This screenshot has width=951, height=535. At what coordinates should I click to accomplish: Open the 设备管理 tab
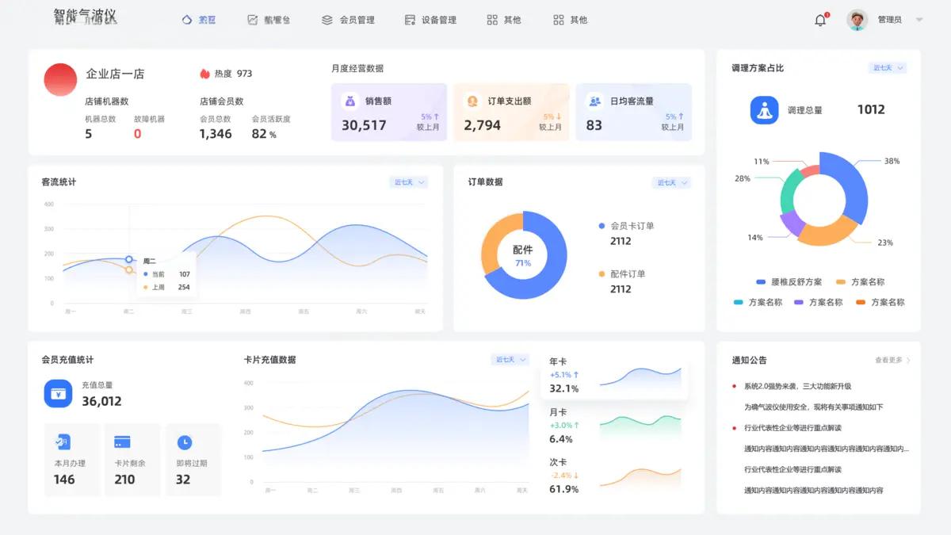[430, 20]
